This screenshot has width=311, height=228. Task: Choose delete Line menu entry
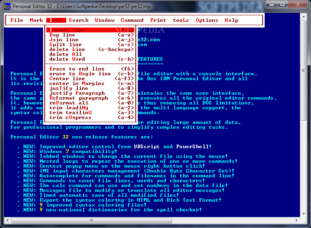tap(90, 49)
